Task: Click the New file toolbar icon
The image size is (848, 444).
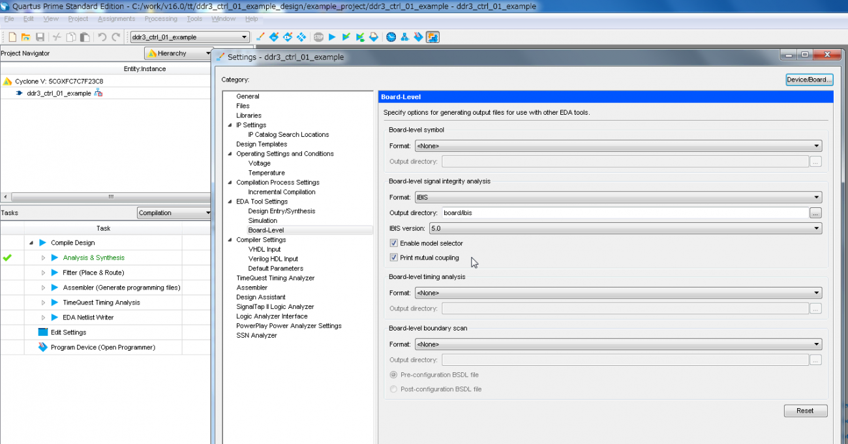Action: pyautogui.click(x=12, y=37)
